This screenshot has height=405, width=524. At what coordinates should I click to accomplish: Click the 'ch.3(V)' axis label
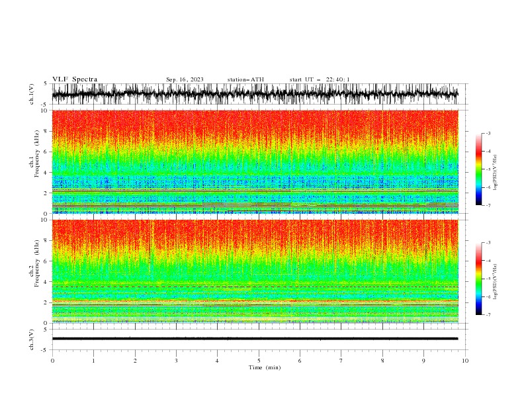[32, 339]
